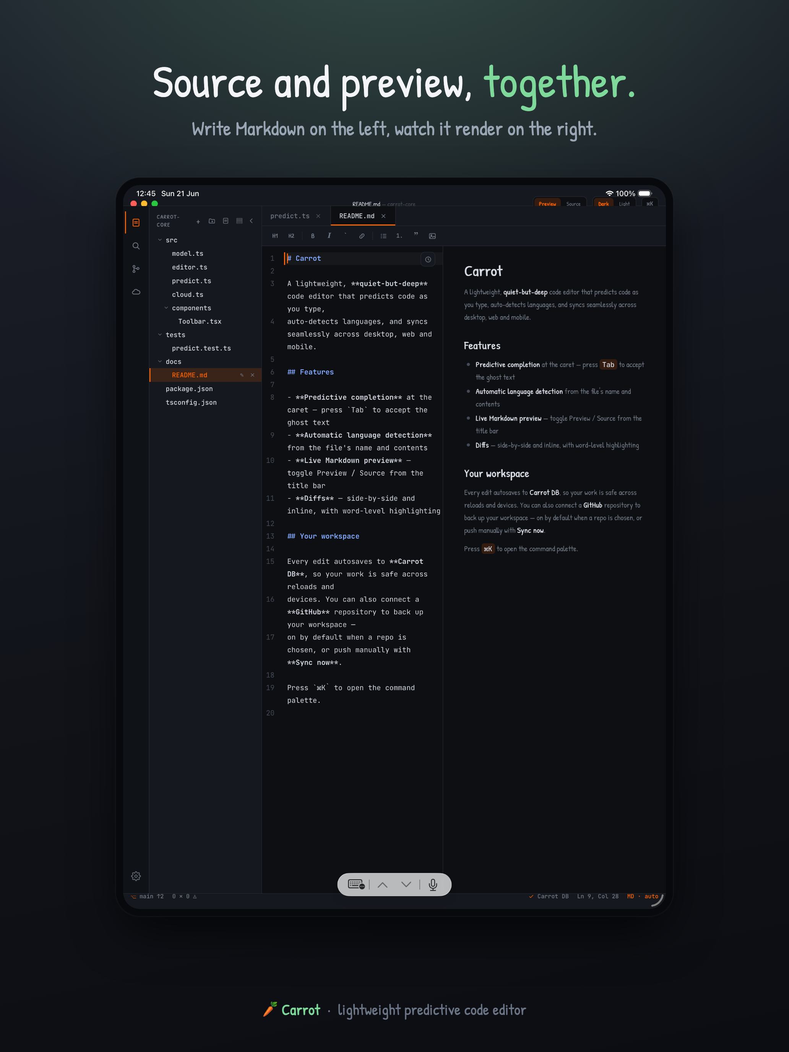789x1052 pixels.
Task: Create a new folder icon in explorer header
Action: 212,221
